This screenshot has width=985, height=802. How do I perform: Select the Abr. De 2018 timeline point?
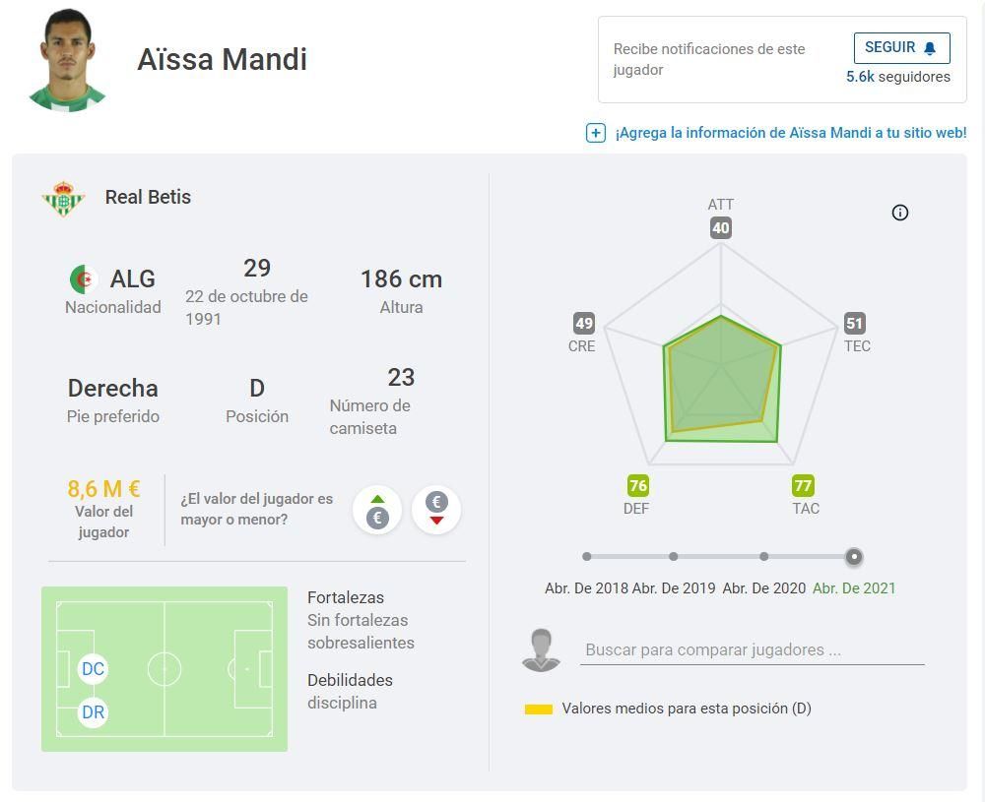click(587, 557)
